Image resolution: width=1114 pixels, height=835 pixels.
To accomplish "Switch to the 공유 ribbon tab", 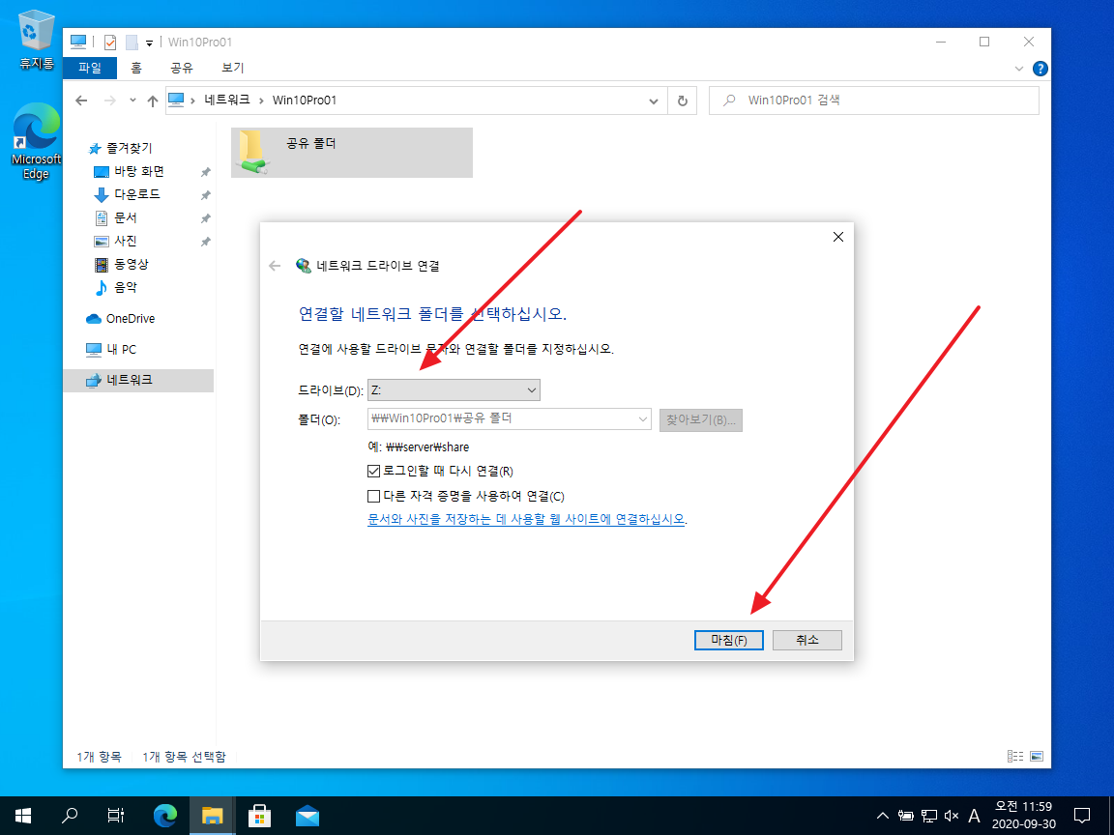I will coord(182,68).
